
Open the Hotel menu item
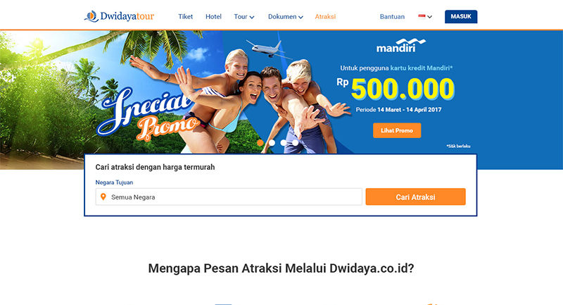click(213, 16)
